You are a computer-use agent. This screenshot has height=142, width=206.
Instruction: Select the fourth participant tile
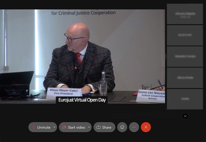[185, 78]
